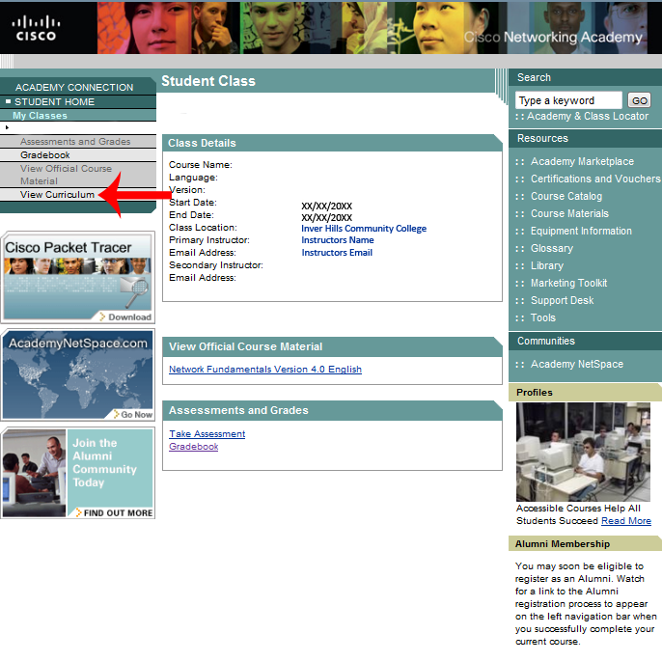
Task: Click the Read More link under Profiles
Action: click(625, 521)
